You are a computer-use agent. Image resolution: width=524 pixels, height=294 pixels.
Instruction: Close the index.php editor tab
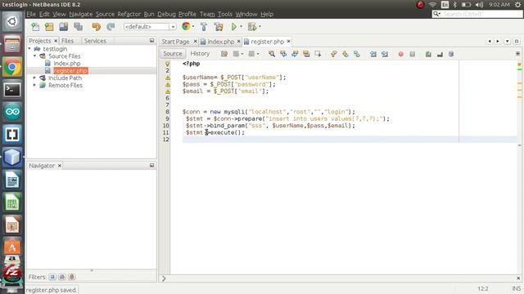(238, 42)
